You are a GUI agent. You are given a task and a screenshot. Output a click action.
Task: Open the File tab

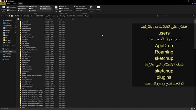[x=3, y=4]
